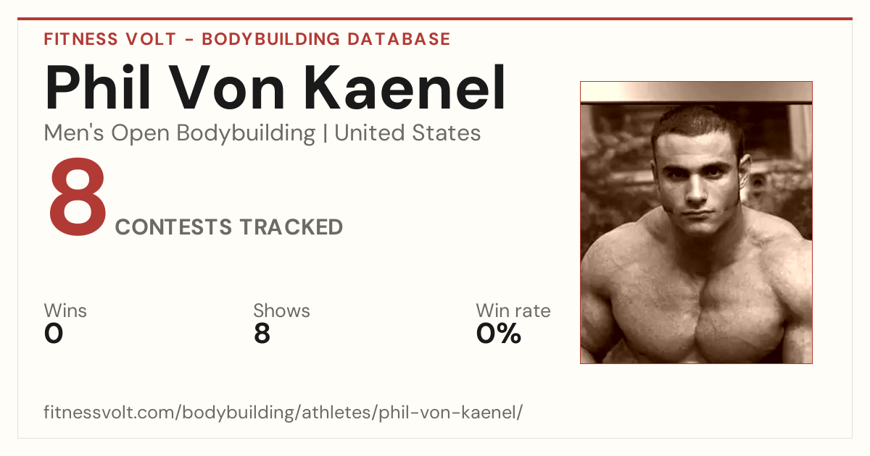Click the large red number 8
The height and width of the screenshot is (456, 870).
point(78,197)
